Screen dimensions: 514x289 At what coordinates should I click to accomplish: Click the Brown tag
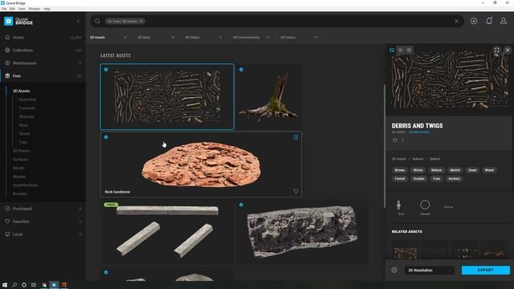(x=400, y=170)
